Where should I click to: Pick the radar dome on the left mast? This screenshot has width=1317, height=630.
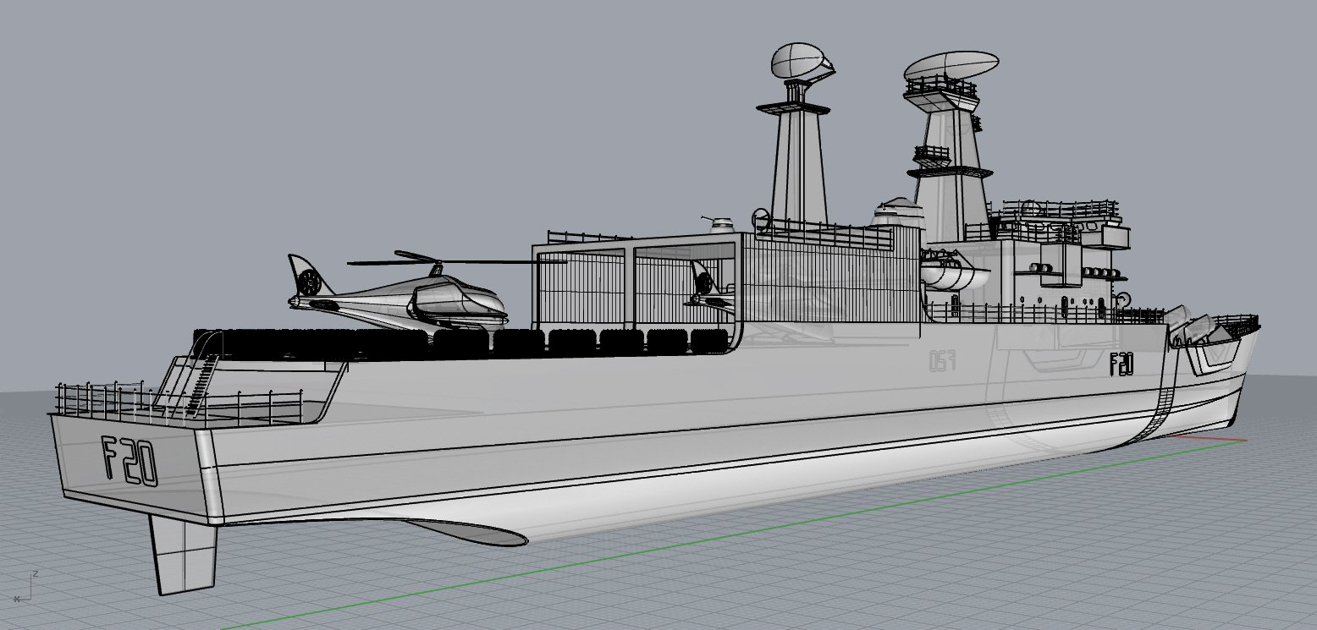tap(802, 63)
